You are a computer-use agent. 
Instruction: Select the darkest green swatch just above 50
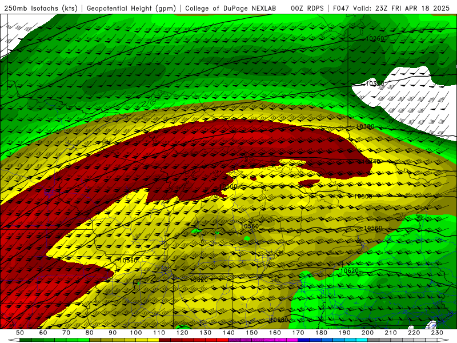coord(26,340)
